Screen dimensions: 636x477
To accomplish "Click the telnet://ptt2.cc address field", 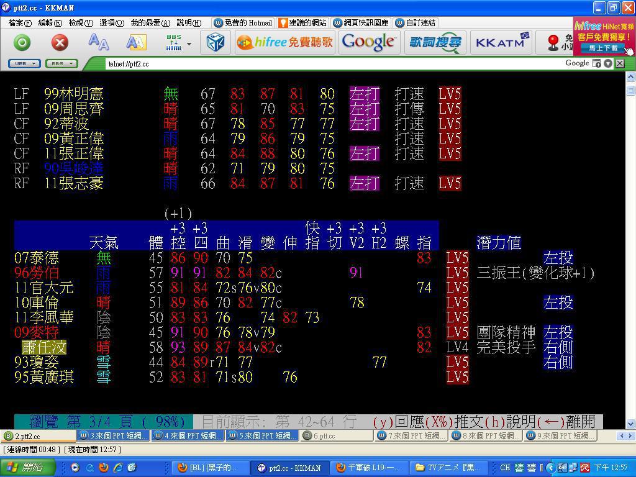I will [333, 64].
